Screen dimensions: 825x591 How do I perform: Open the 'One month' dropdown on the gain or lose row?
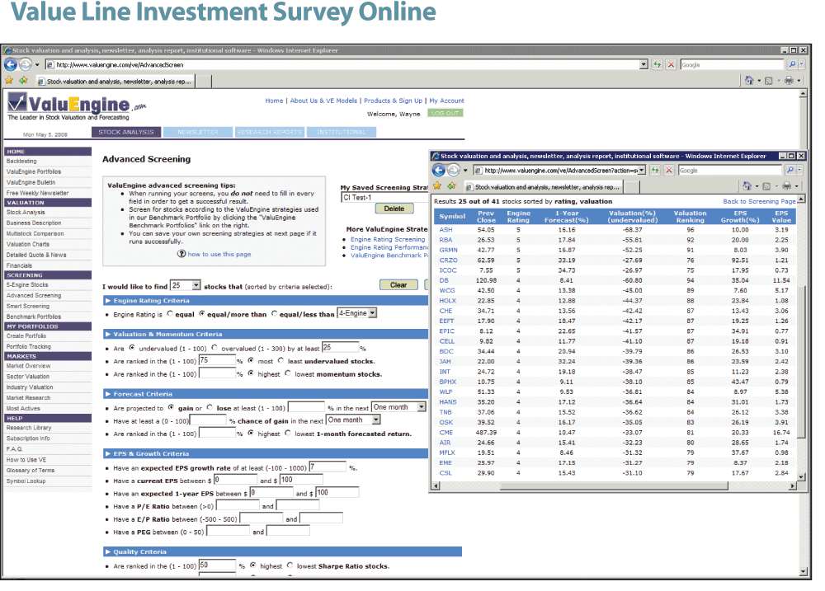398,407
